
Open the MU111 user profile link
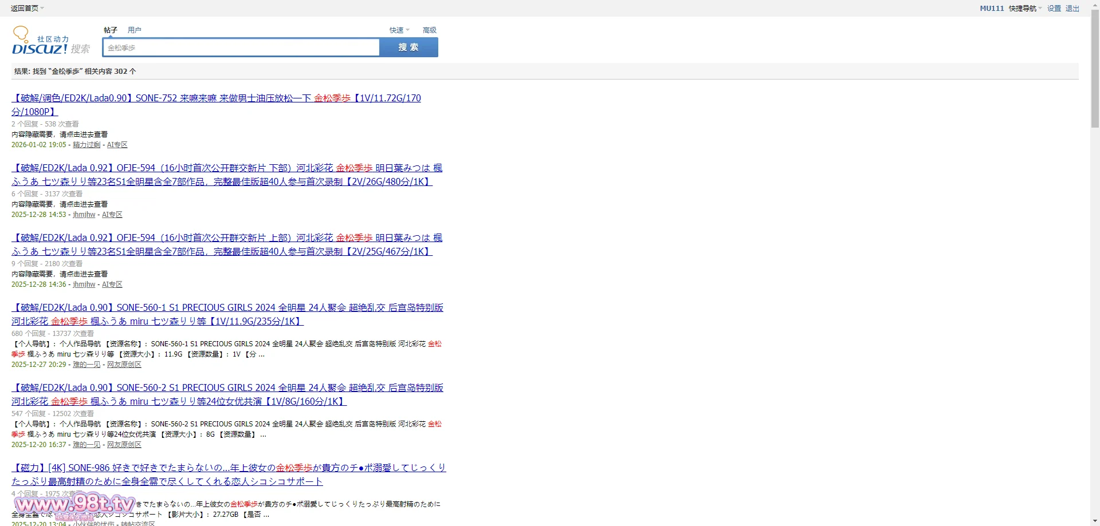(992, 8)
